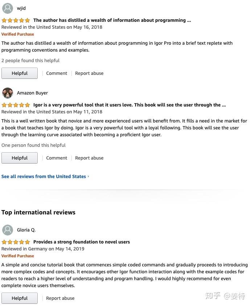The image size is (251, 306).
Task: Click wjid's profile avatar icon
Action: tap(8, 8)
